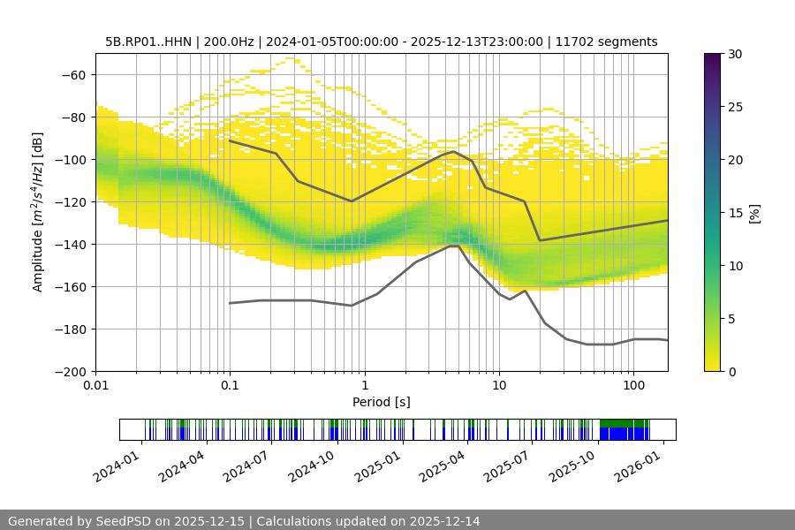Click the plot title starting with 5B.RP01..HHN
The height and width of the screenshot is (530, 795).
tap(381, 42)
